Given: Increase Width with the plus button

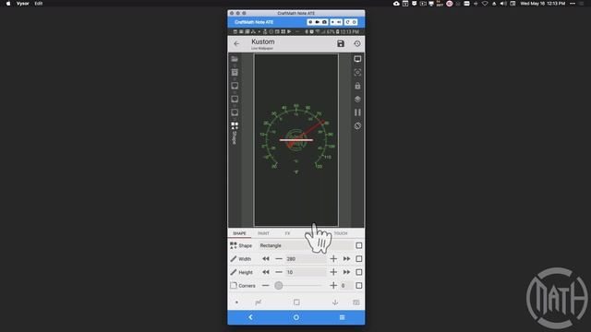Looking at the screenshot, I should (333, 259).
